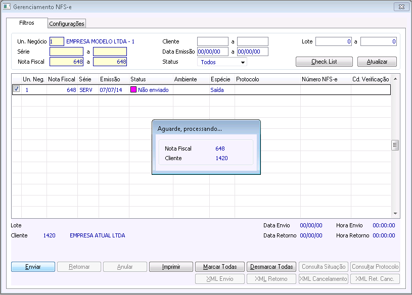Switch to the Configurações tab

67,24
